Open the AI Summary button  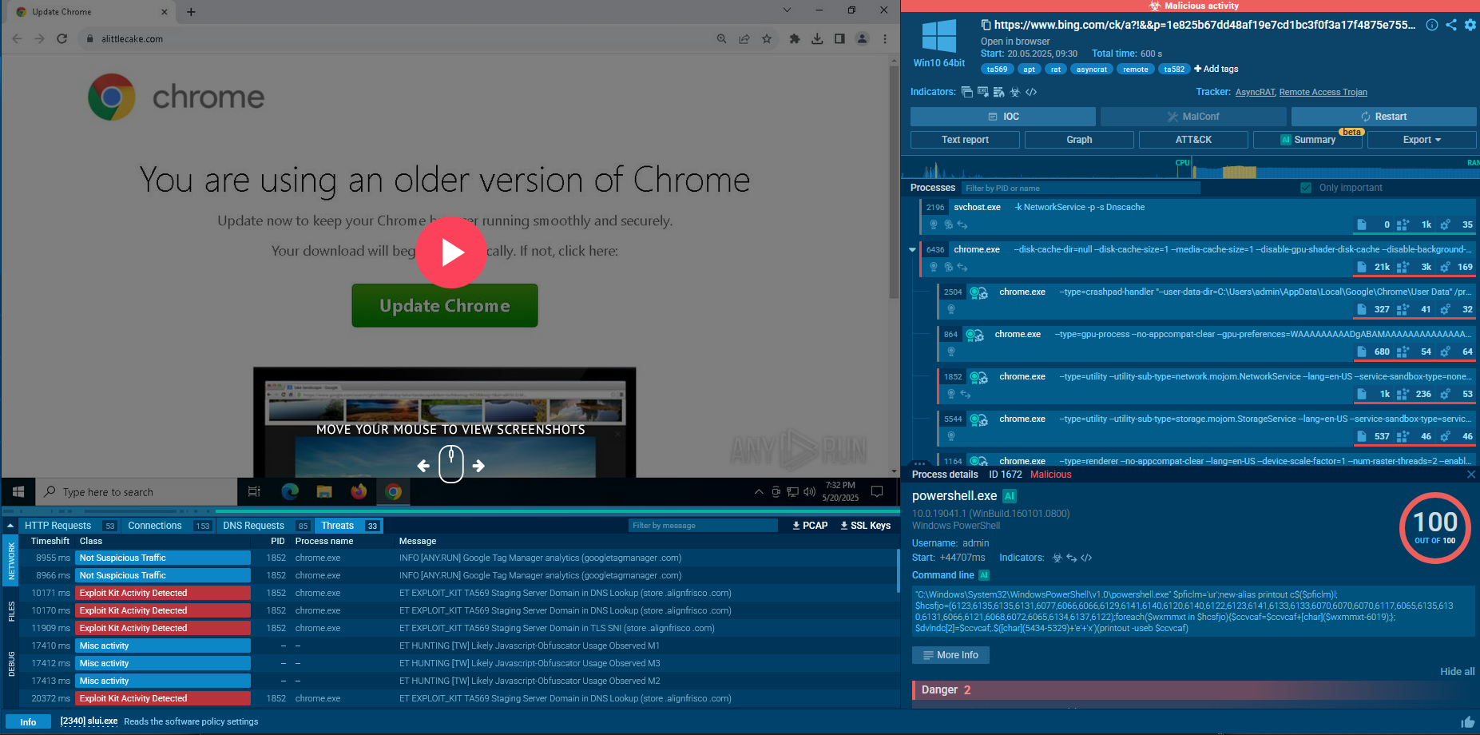tap(1307, 140)
